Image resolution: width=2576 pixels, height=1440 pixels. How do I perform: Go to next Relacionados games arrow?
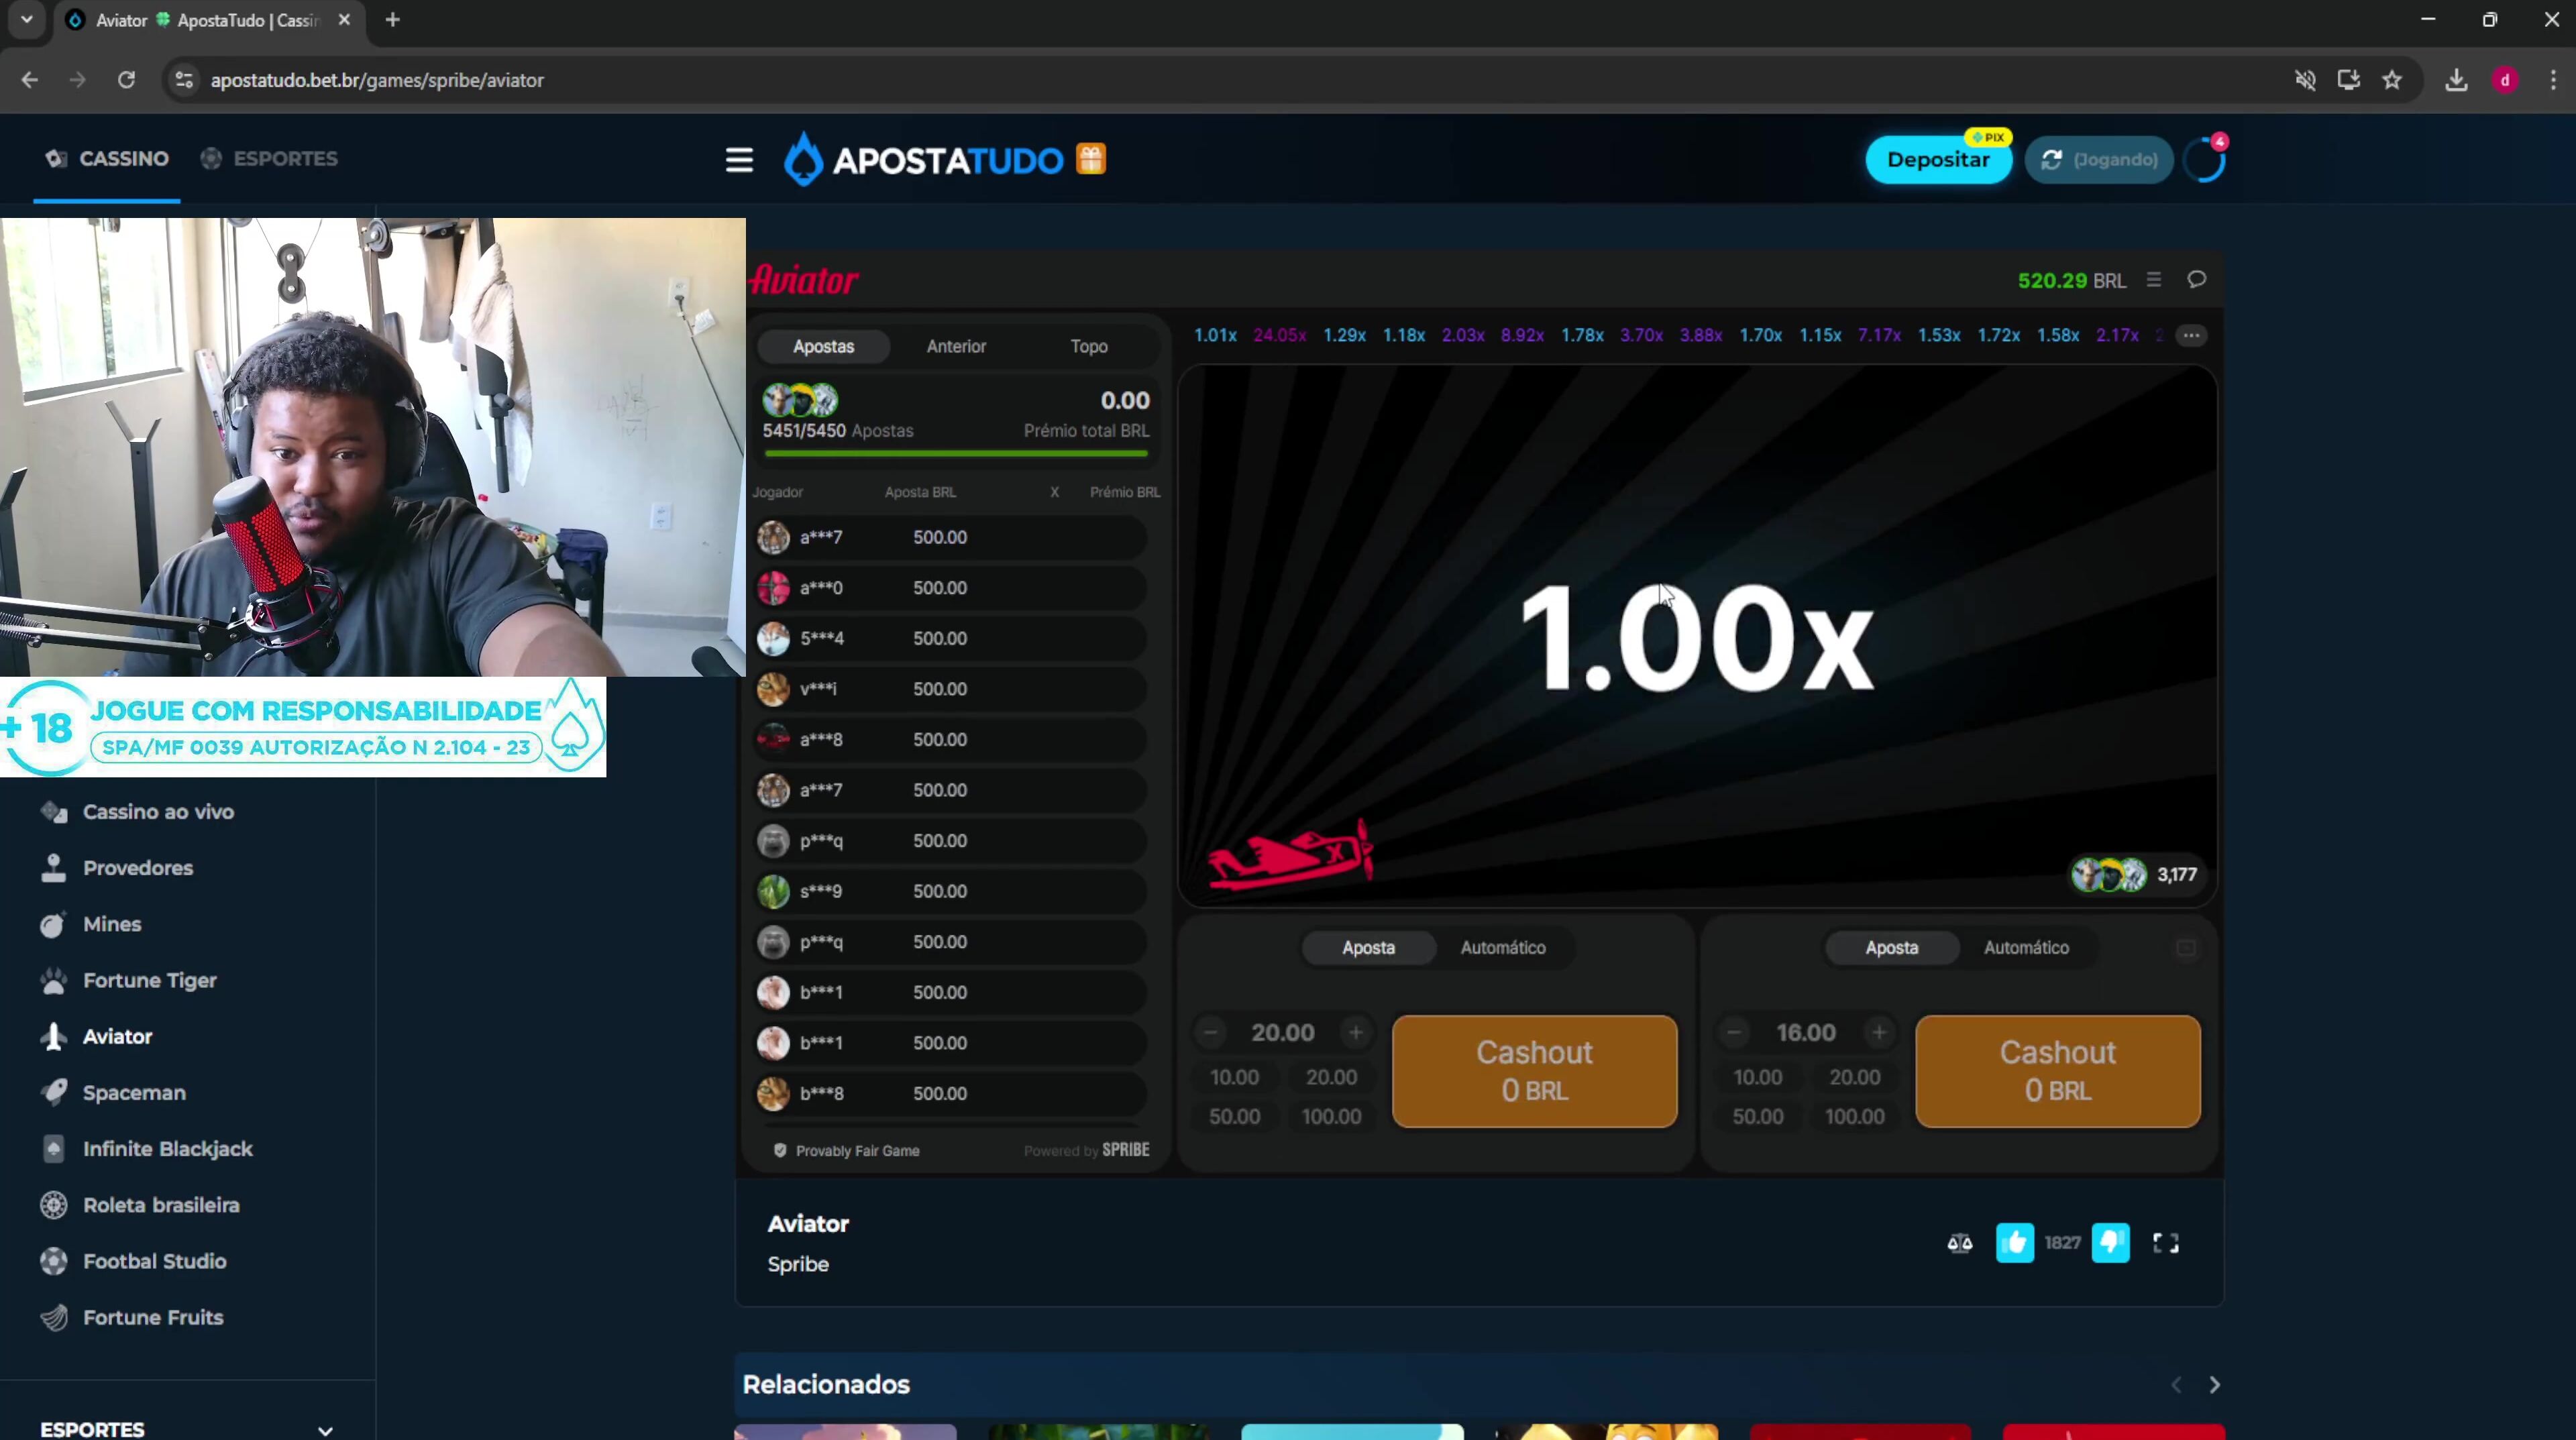click(x=2214, y=1384)
